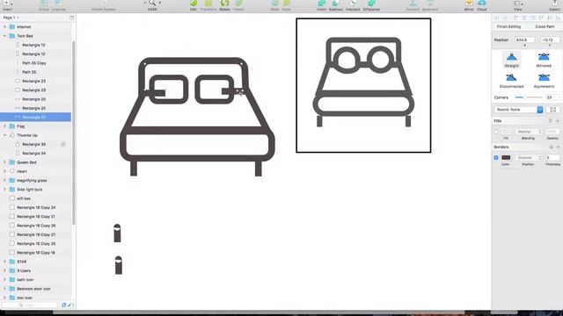Click the Finish Editing button
The height and width of the screenshot is (316, 563).
pos(508,26)
